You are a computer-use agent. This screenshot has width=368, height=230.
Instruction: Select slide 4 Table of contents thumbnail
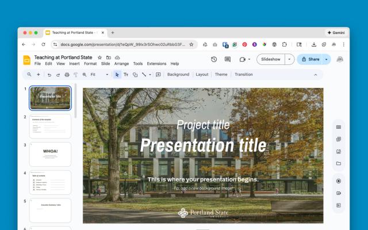pos(50,182)
